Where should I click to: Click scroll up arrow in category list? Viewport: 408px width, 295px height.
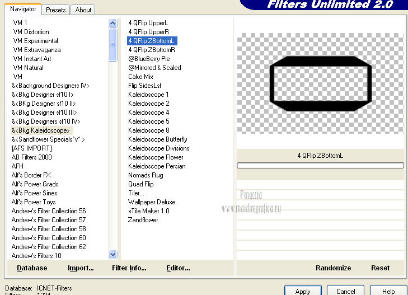pos(112,24)
